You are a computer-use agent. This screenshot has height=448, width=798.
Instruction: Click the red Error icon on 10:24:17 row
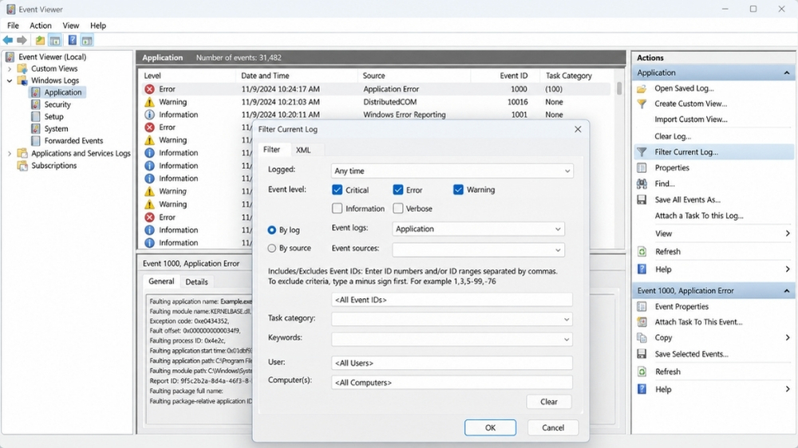(x=149, y=89)
